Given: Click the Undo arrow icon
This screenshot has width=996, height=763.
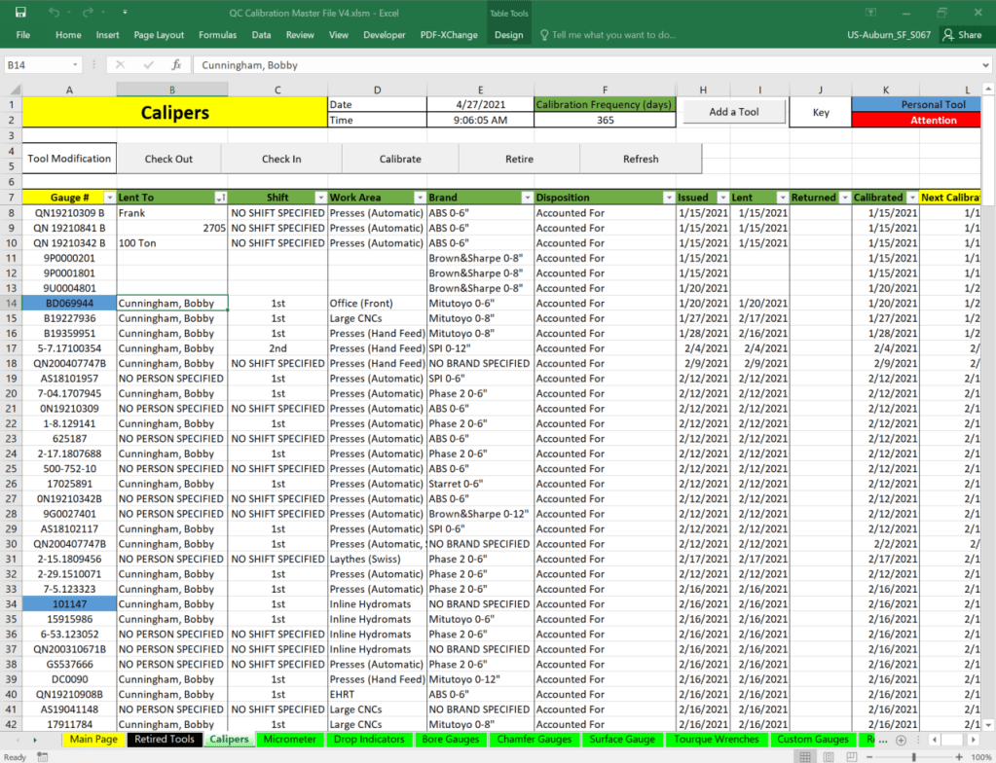Looking at the screenshot, I should [54, 13].
